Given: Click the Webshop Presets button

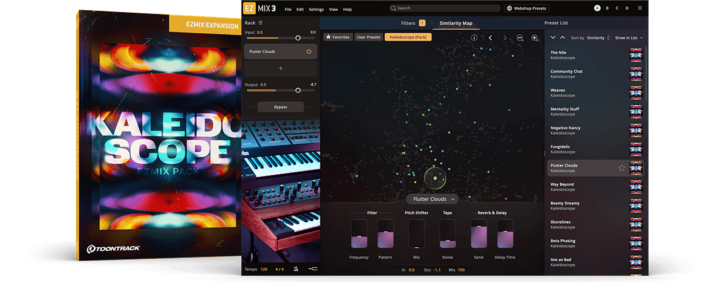Looking at the screenshot, I should (x=526, y=8).
